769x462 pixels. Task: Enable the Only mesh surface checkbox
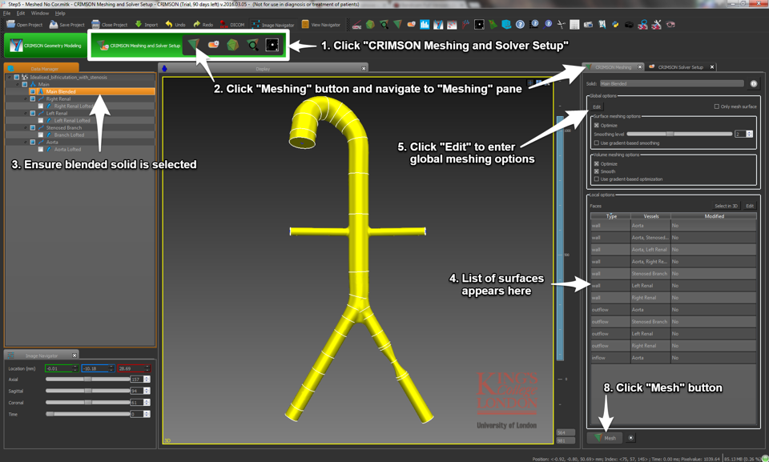(716, 106)
